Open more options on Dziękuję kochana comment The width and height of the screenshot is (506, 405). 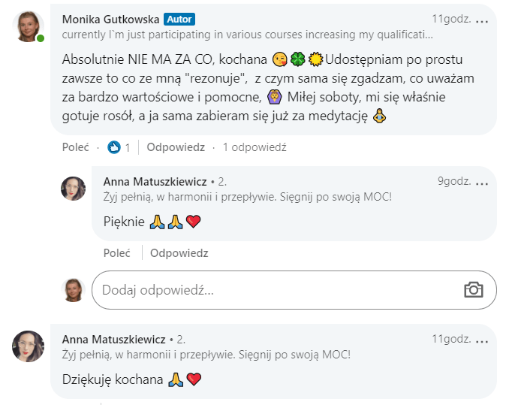(482, 339)
